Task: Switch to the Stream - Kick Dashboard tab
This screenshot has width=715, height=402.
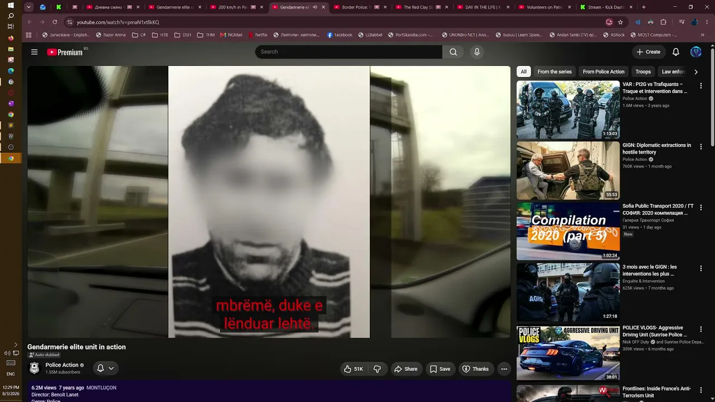Action: [606, 7]
